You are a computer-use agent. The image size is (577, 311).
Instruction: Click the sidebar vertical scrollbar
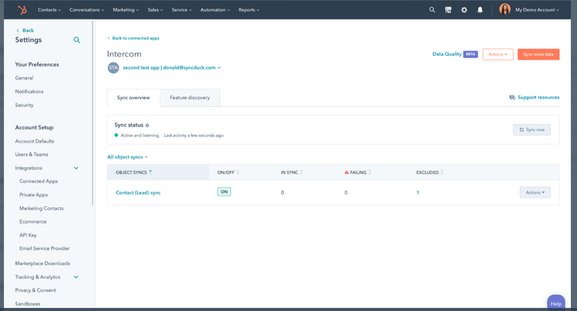tap(93, 113)
